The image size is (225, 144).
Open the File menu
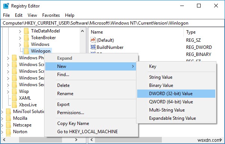pyautogui.click(x=6, y=15)
